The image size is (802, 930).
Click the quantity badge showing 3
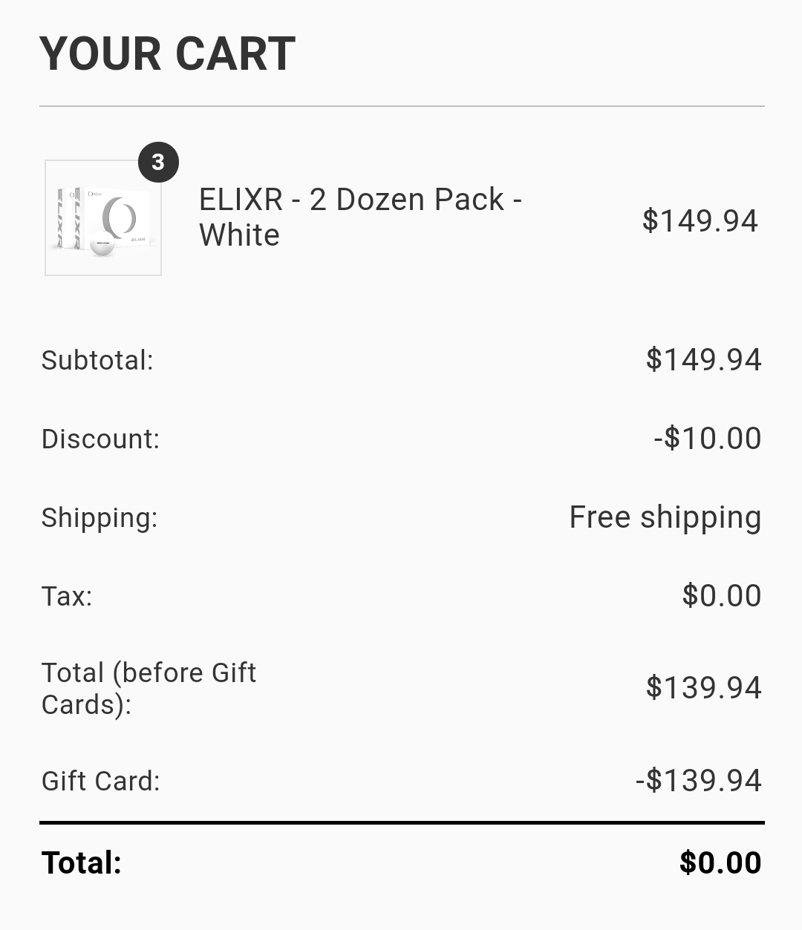pos(158,162)
